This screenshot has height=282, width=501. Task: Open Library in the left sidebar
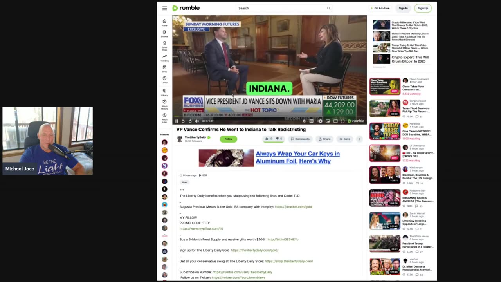(164, 92)
